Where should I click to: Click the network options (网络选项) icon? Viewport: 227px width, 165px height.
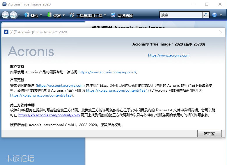pos(113,15)
